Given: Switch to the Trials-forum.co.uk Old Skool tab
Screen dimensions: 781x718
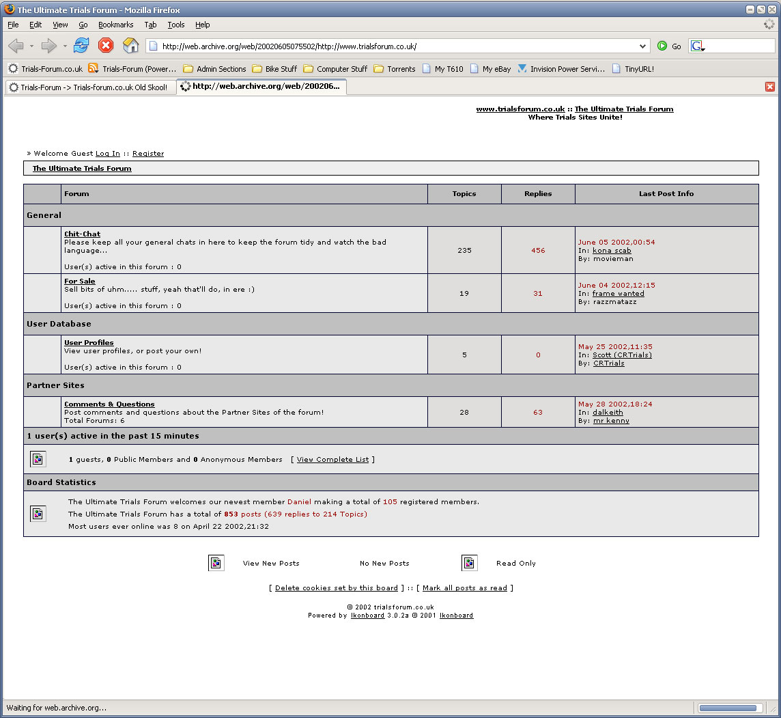Looking at the screenshot, I should 91,87.
